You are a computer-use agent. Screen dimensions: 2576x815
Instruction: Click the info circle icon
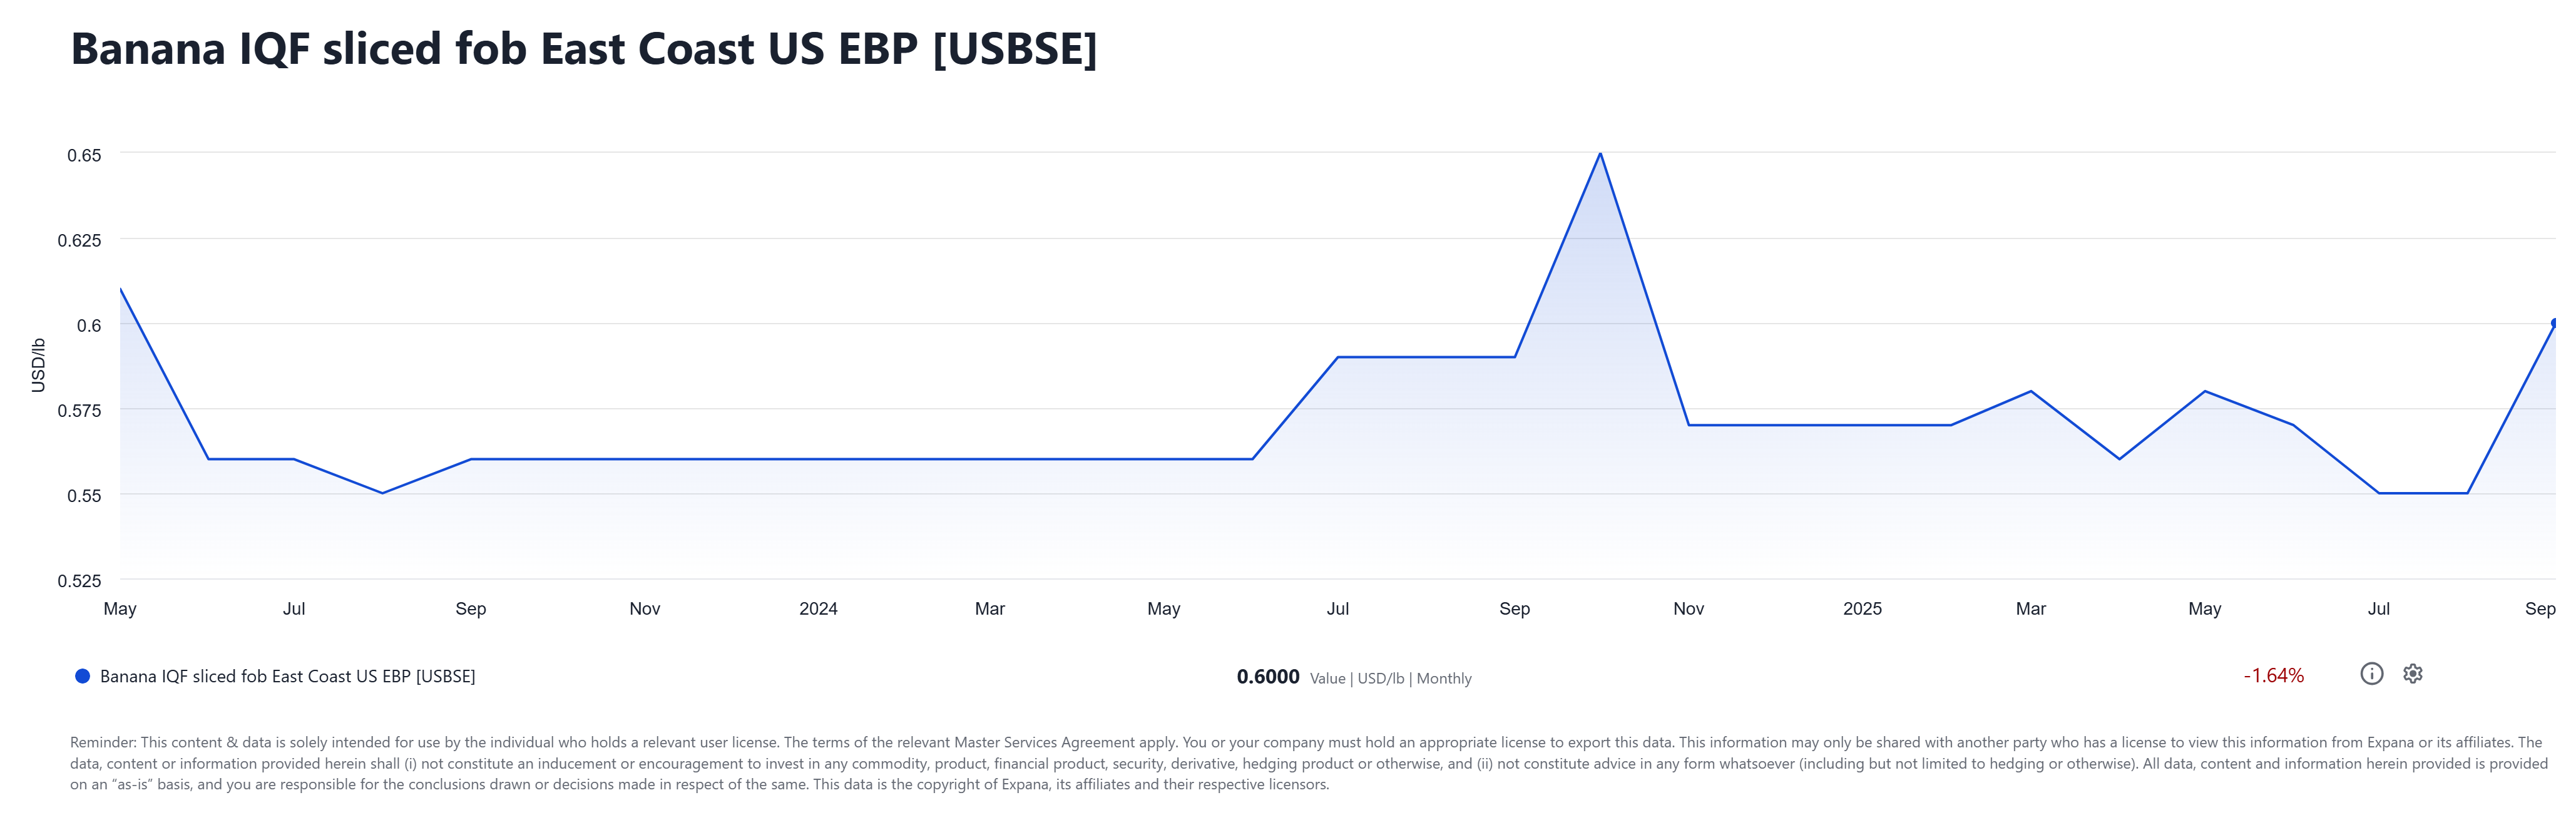2371,674
